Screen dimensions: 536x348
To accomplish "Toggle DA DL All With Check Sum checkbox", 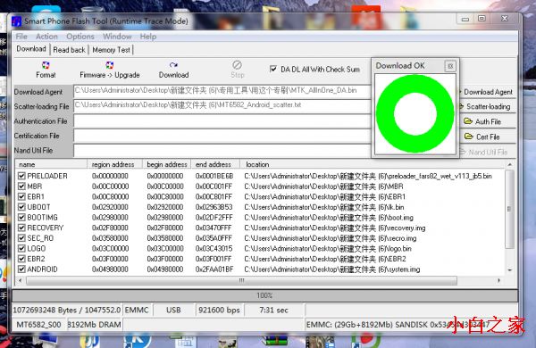I will [273, 69].
